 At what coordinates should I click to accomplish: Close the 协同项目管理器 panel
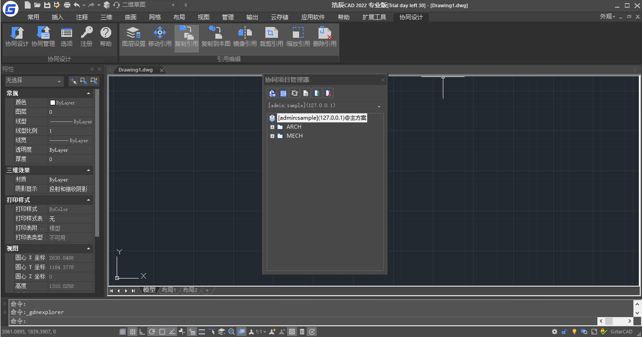coord(383,80)
